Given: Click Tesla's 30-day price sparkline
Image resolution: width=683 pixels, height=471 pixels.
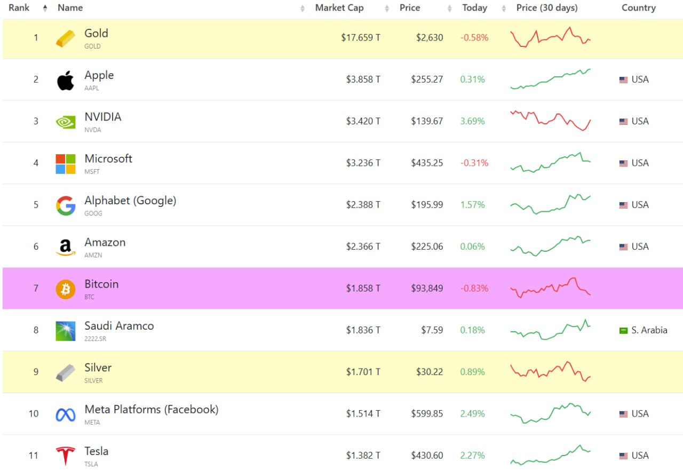Looking at the screenshot, I should pos(551,455).
